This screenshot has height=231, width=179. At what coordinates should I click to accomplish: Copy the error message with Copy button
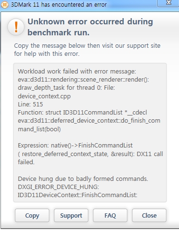[32, 215]
